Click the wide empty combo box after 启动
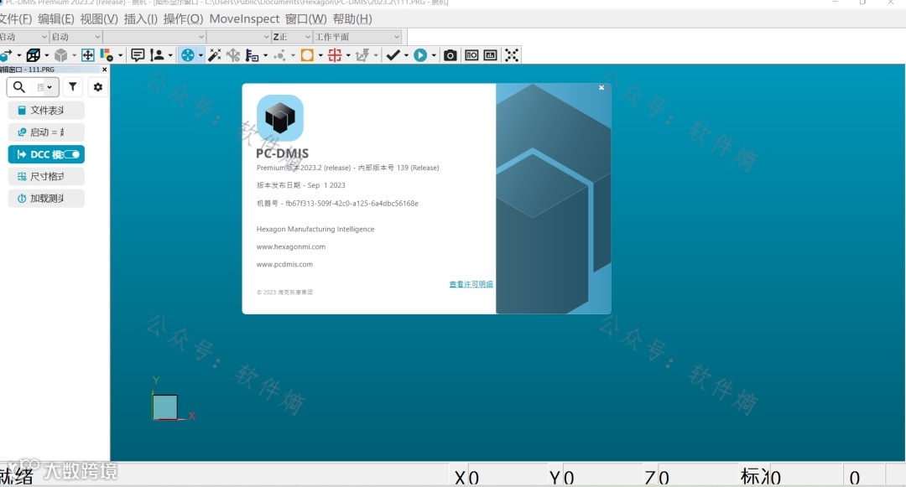Image resolution: width=906 pixels, height=487 pixels. (x=154, y=37)
